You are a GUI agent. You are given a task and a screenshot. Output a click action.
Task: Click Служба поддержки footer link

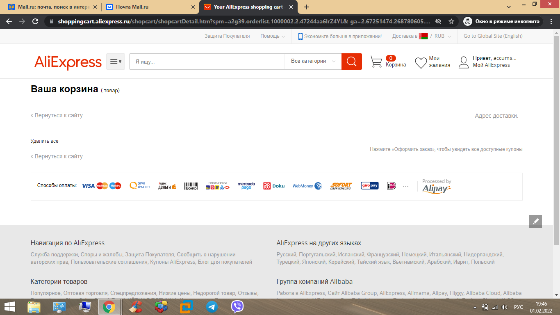coord(54,255)
